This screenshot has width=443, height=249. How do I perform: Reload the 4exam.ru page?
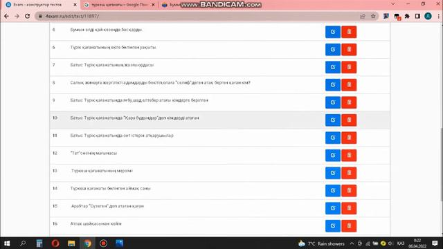click(x=28, y=16)
